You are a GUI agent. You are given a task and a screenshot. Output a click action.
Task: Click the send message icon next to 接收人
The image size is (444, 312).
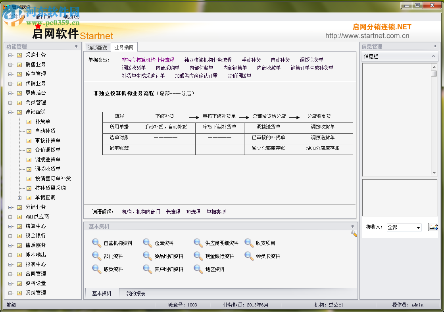click(x=433, y=227)
